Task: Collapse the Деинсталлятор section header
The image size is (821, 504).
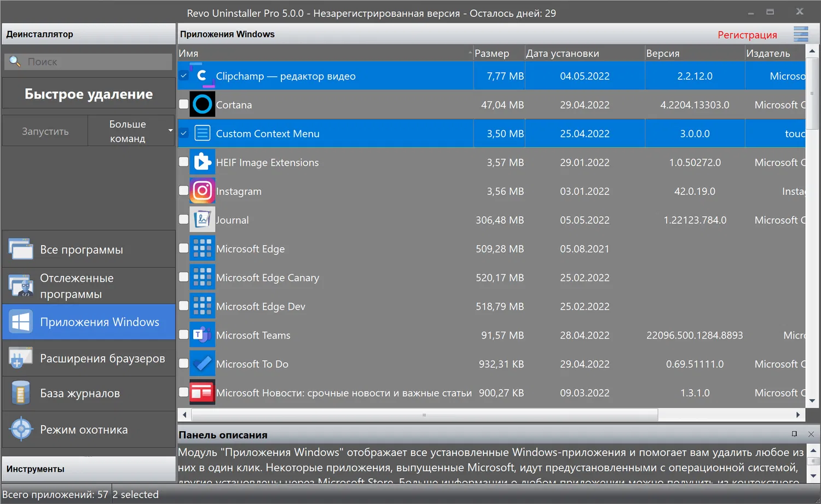Action: pyautogui.click(x=88, y=34)
